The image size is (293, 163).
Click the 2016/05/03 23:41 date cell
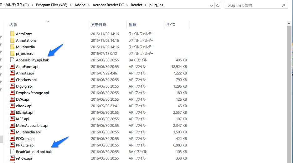coord(105,106)
